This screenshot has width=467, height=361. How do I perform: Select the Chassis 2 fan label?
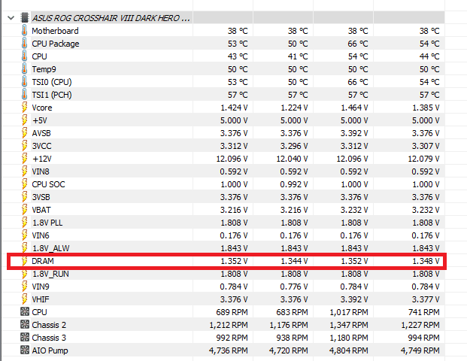click(x=49, y=325)
